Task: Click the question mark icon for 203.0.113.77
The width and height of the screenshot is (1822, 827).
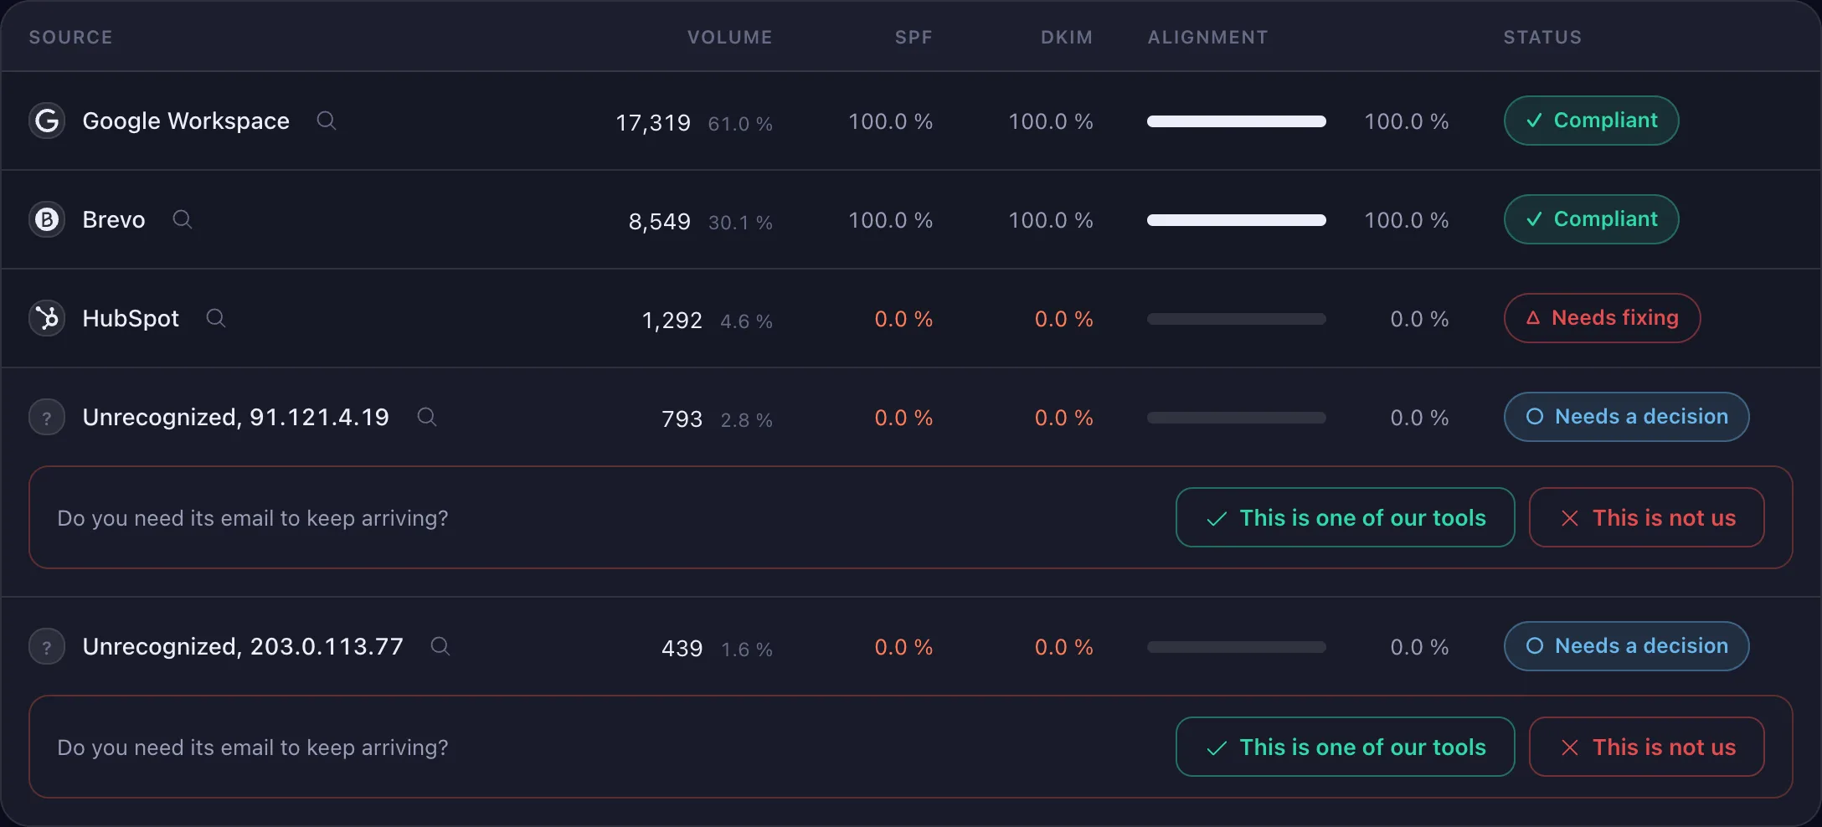Action: 47,646
